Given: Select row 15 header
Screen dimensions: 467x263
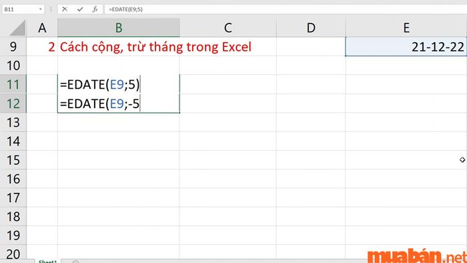Looking at the screenshot, I should point(13,160).
